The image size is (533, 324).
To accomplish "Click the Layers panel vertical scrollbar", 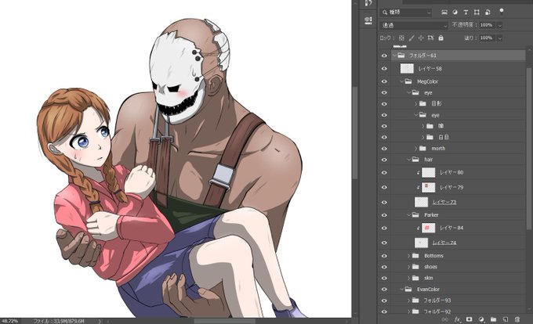I will click(x=529, y=149).
